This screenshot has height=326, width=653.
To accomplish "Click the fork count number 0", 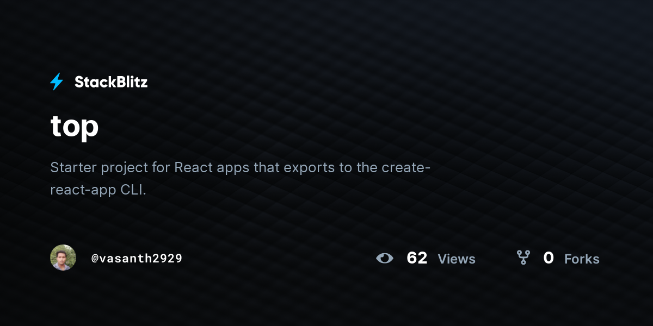I will [549, 258].
